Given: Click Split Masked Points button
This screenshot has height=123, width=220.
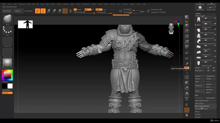Looking at the screenshot, I should [x=206, y=109].
